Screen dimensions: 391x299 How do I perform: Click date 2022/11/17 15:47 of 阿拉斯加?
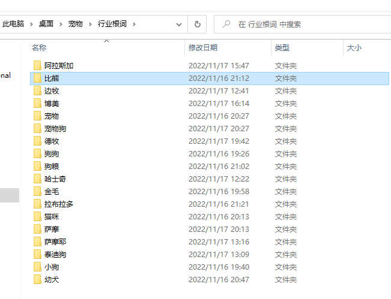pyautogui.click(x=219, y=66)
